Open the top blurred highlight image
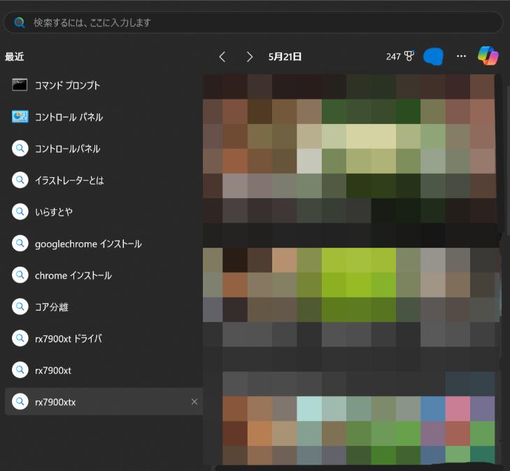This screenshot has width=510, height=471. click(x=350, y=148)
